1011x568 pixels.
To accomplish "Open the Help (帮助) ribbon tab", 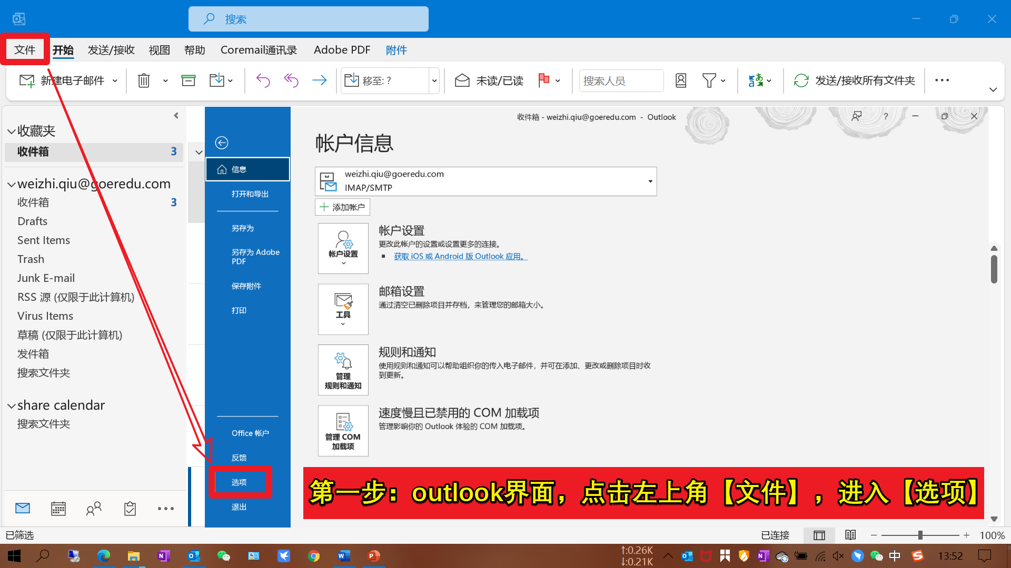I will 195,49.
